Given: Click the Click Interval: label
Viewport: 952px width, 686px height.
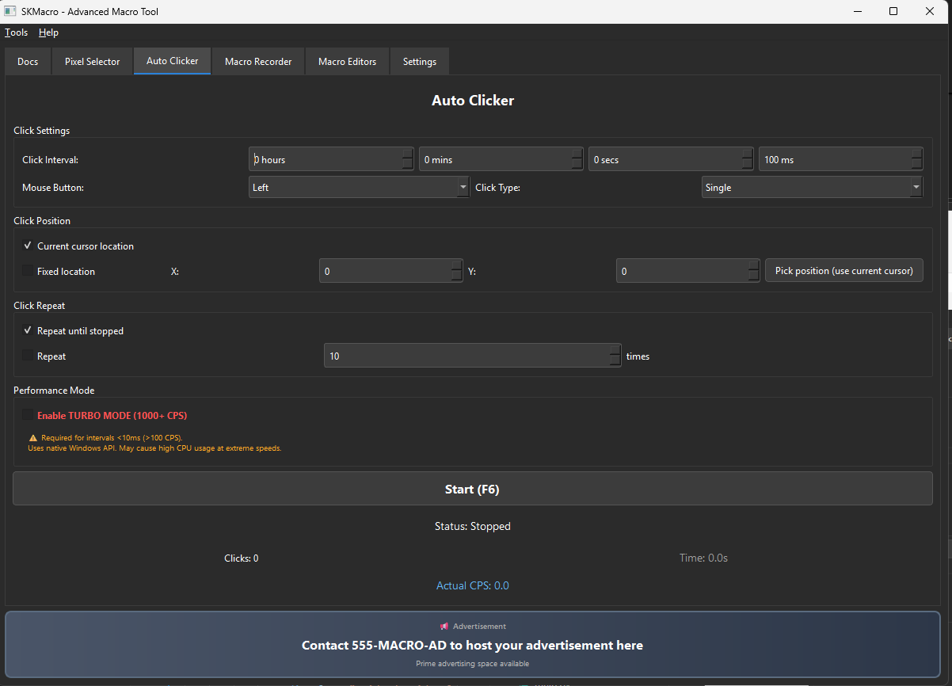Looking at the screenshot, I should click(x=50, y=160).
